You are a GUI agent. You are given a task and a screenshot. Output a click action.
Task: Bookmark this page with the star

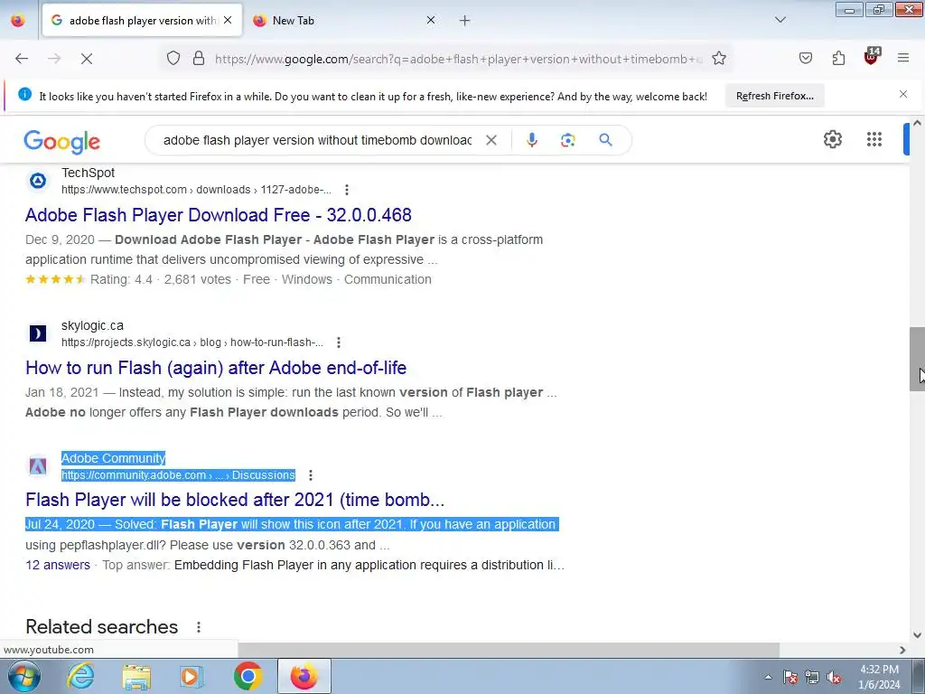tap(718, 59)
